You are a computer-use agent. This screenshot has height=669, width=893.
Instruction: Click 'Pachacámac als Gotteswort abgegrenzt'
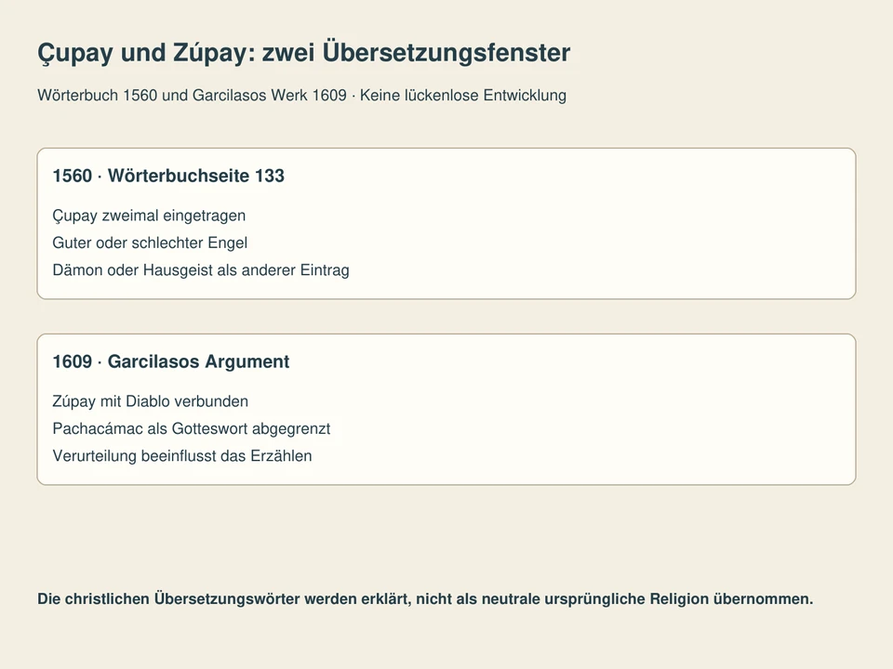[192, 429]
